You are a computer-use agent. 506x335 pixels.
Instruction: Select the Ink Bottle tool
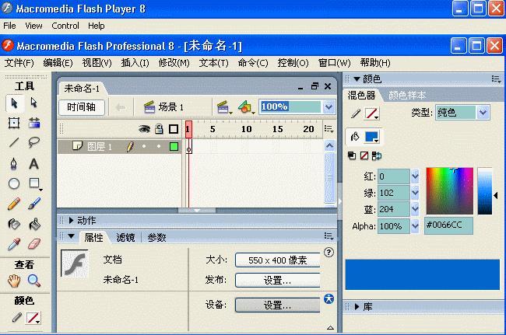(x=14, y=224)
